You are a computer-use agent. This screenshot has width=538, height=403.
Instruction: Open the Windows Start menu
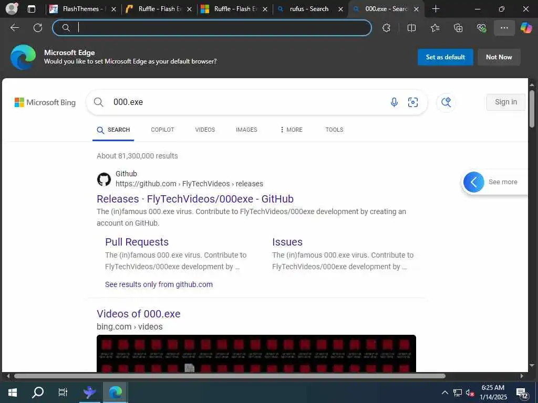pyautogui.click(x=13, y=393)
